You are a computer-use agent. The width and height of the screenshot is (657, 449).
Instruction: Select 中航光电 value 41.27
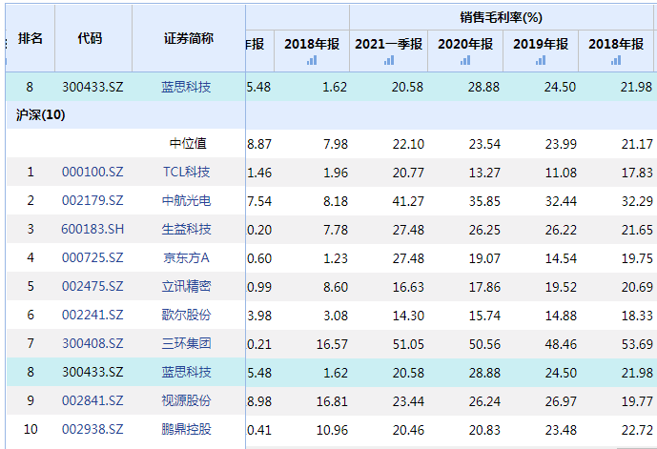click(x=408, y=201)
